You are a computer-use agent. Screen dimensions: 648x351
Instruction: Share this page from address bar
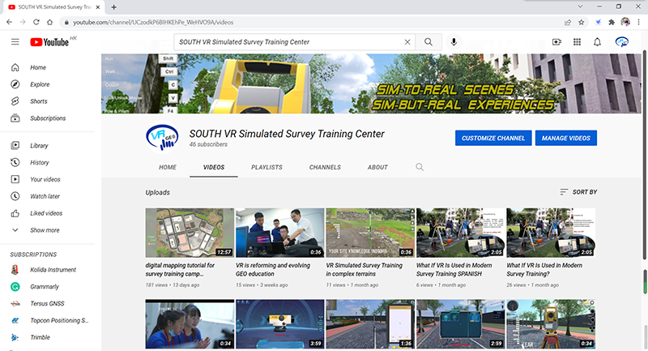(568, 23)
